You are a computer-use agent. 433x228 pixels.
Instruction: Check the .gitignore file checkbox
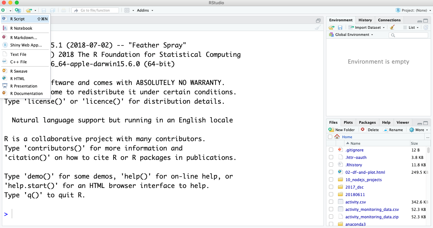(x=331, y=150)
